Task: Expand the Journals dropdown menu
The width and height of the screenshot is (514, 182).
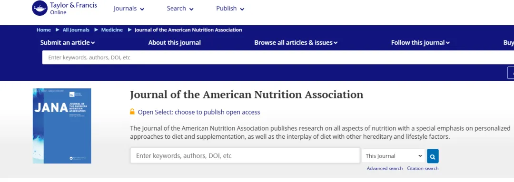Action: [x=129, y=9]
